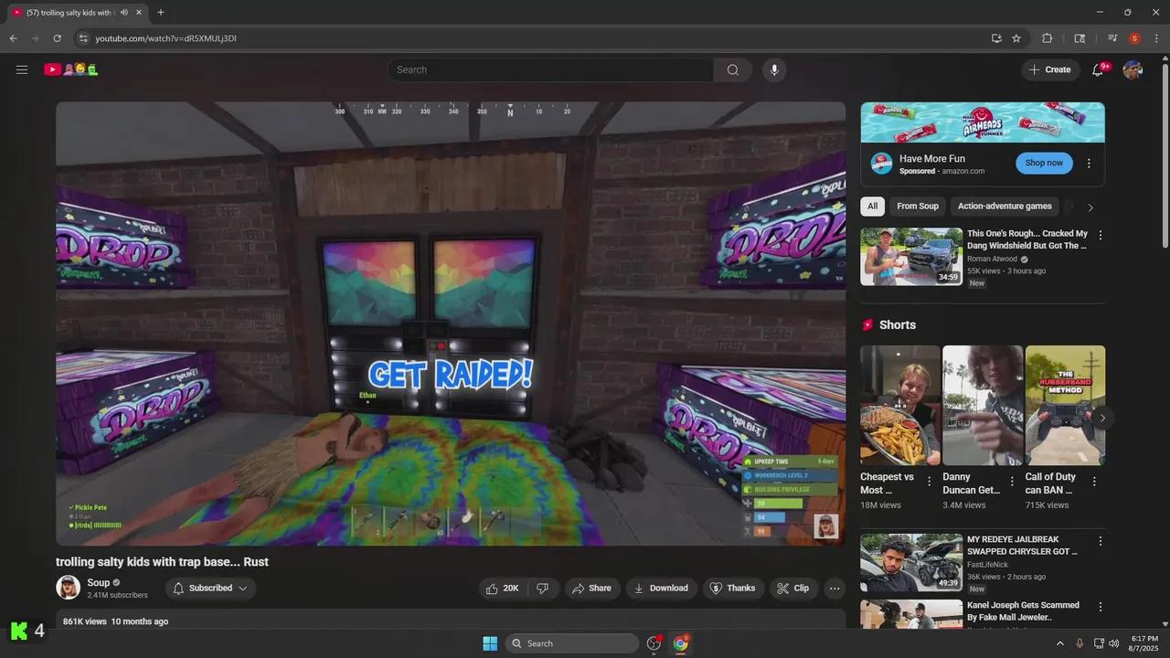Image resolution: width=1170 pixels, height=658 pixels.
Task: Open the Chrome taskbar icon
Action: [681, 643]
